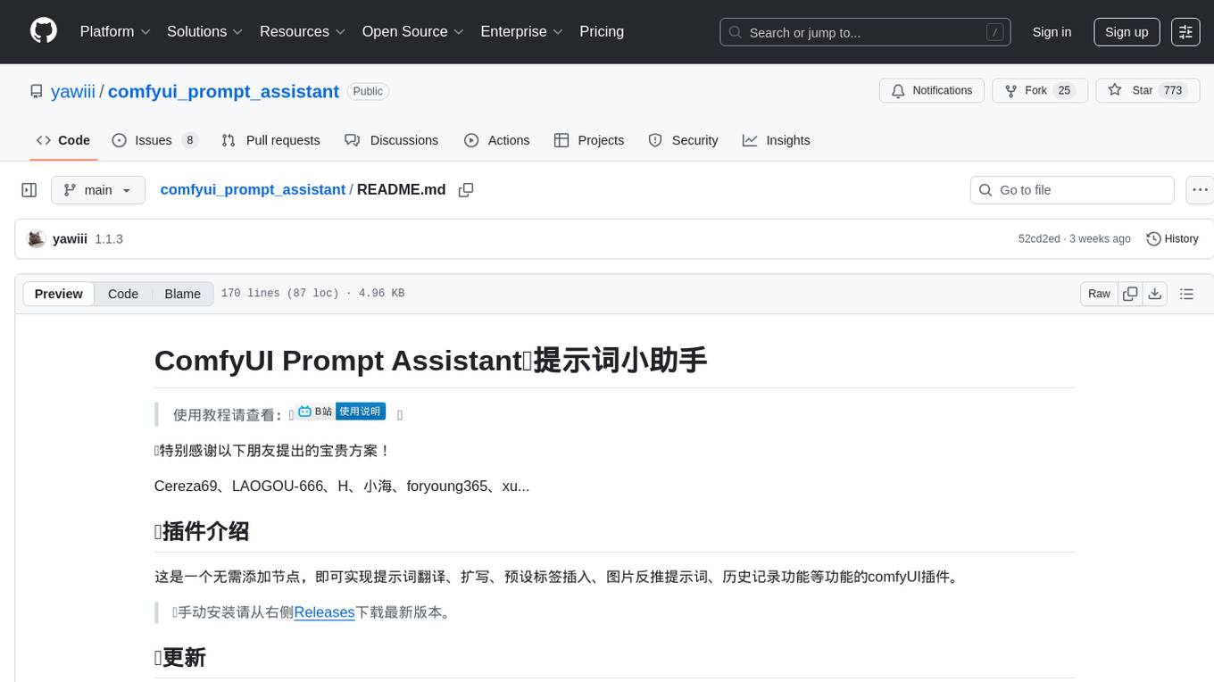The width and height of the screenshot is (1214, 682).
Task: Open the Actions tab
Action: click(x=497, y=140)
